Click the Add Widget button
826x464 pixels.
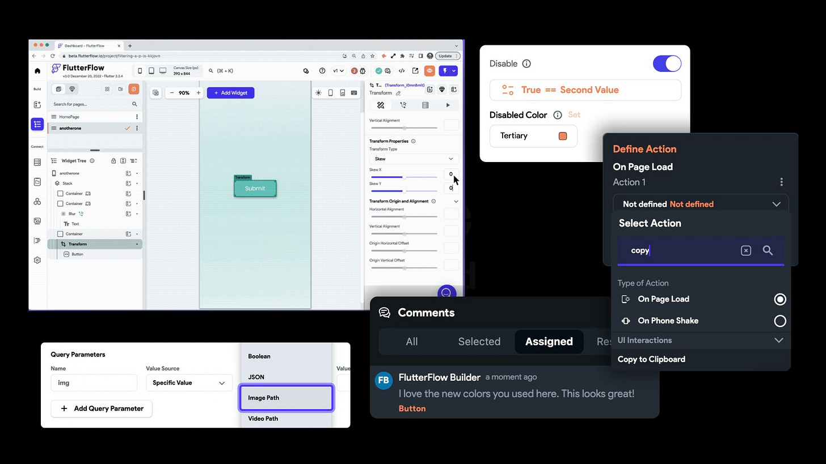(230, 93)
